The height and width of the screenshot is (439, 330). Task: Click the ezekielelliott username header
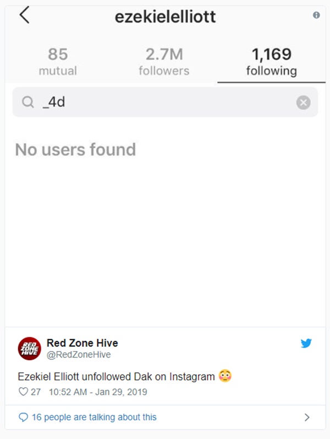click(x=166, y=17)
